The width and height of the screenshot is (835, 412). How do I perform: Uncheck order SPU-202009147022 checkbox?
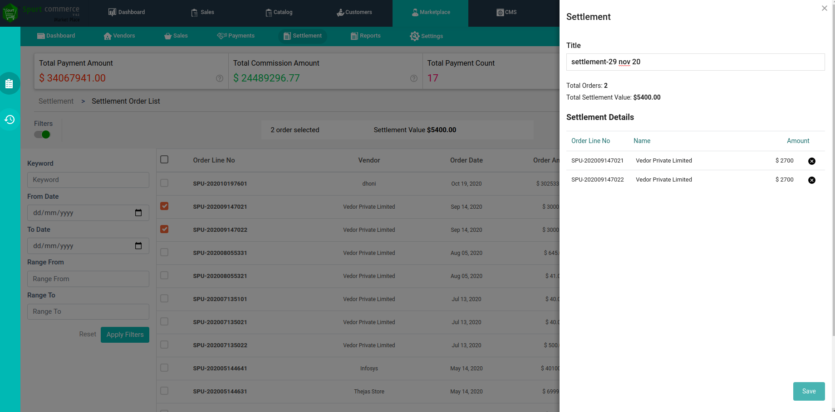coord(164,229)
